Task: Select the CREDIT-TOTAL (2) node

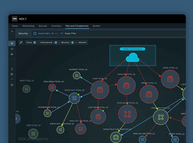Action: click(175, 140)
